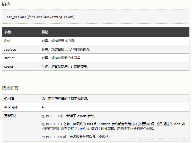
Task: Click the 更新日志: label cell
Action: (x=21, y=126)
